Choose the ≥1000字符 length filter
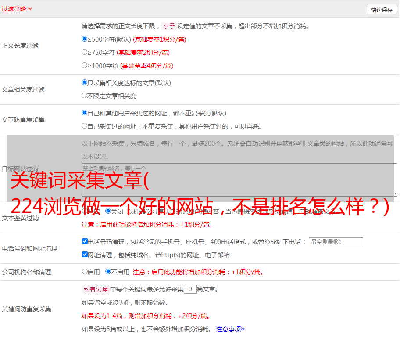This screenshot has width=400, height=337. (85, 65)
